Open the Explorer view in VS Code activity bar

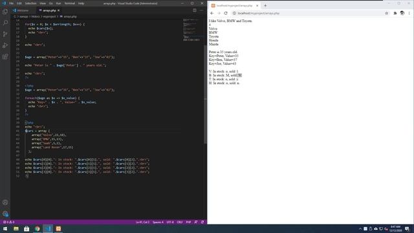click(x=5, y=12)
